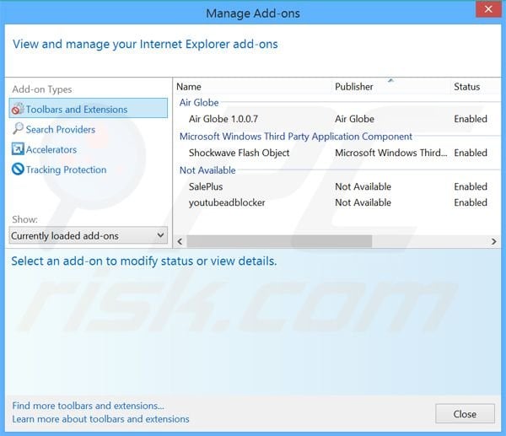Viewport: 506px width, 436px height.
Task: Click the horizontal scrollbar left arrow
Action: (x=180, y=241)
